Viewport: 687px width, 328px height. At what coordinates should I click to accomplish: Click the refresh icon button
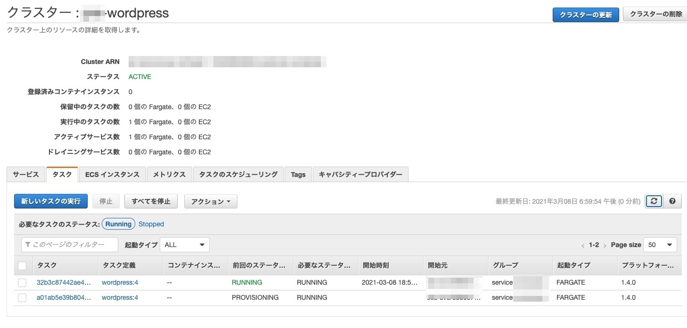pos(654,201)
